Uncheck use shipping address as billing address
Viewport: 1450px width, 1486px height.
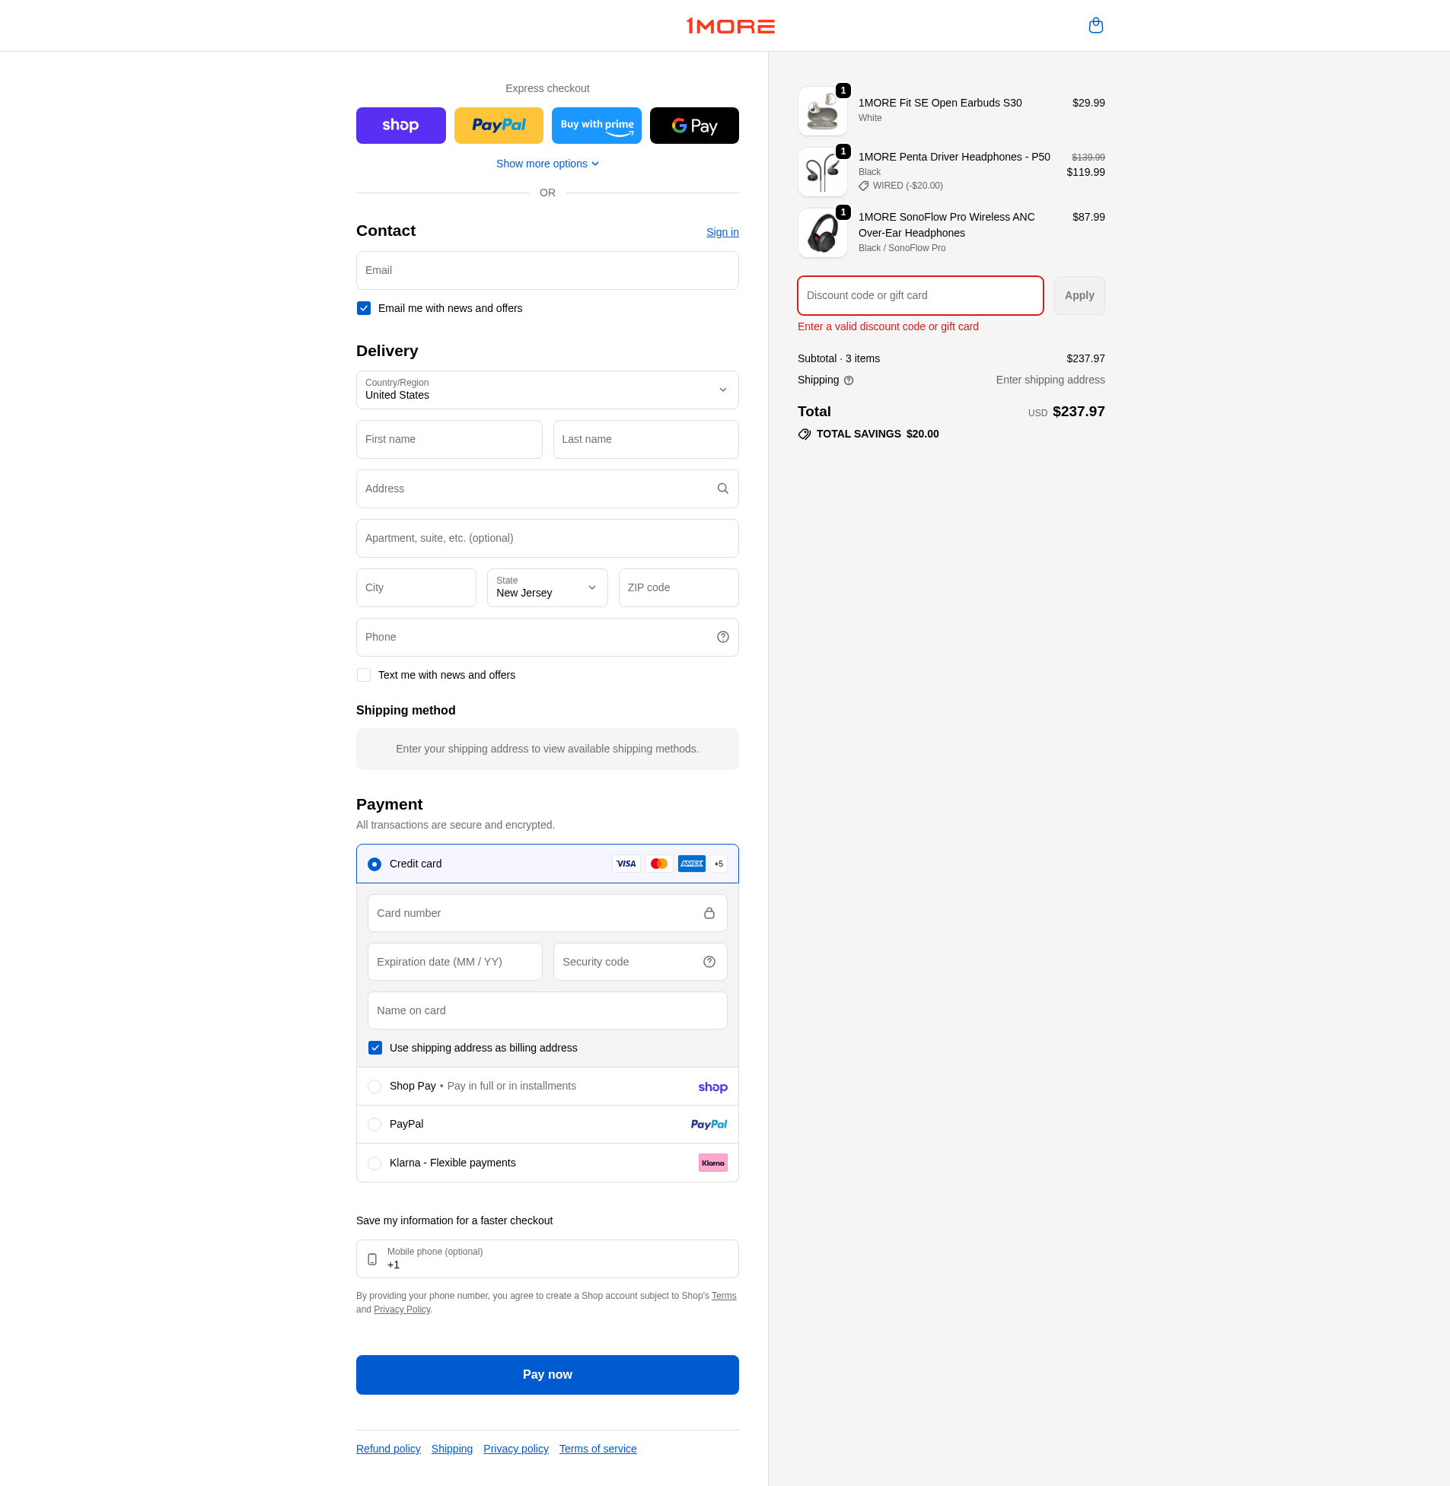374,1048
